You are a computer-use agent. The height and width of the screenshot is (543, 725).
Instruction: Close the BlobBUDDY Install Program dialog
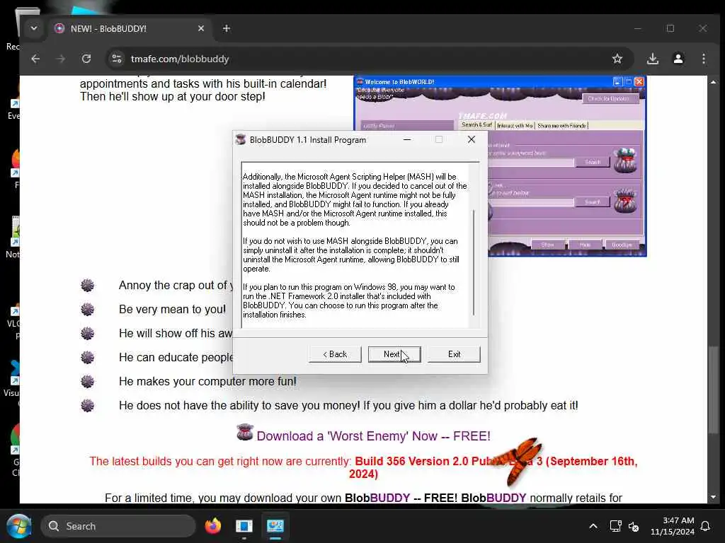(x=471, y=139)
